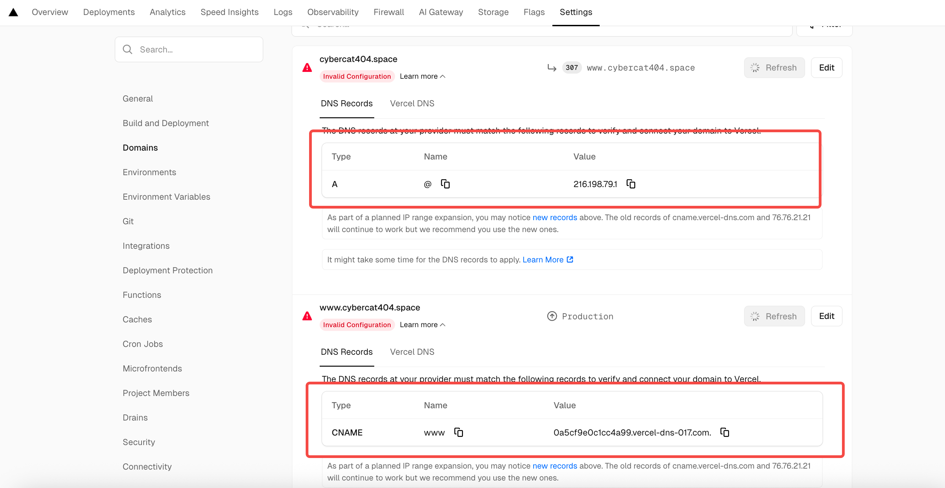Viewport: 945px width, 488px height.
Task: Open the Deployments tab
Action: (109, 12)
